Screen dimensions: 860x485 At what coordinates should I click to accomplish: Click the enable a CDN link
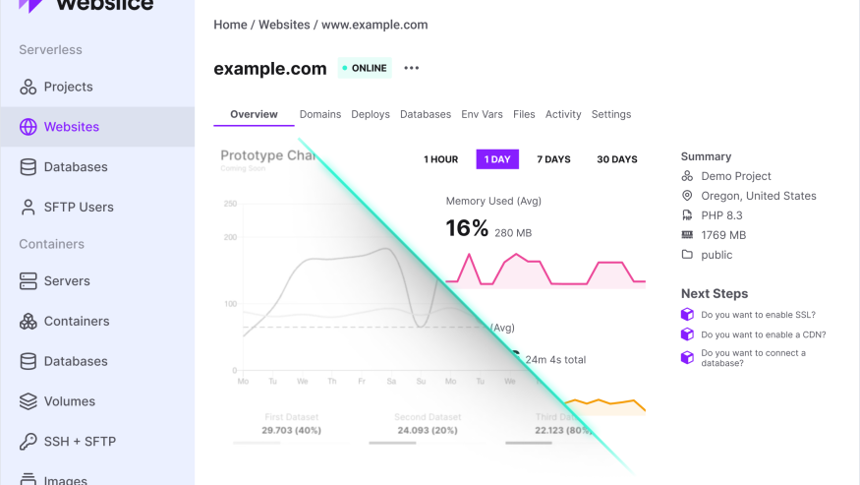click(763, 334)
